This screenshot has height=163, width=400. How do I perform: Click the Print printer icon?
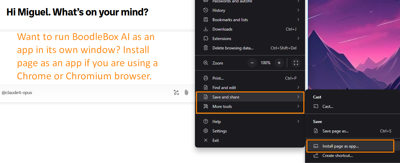(206, 78)
